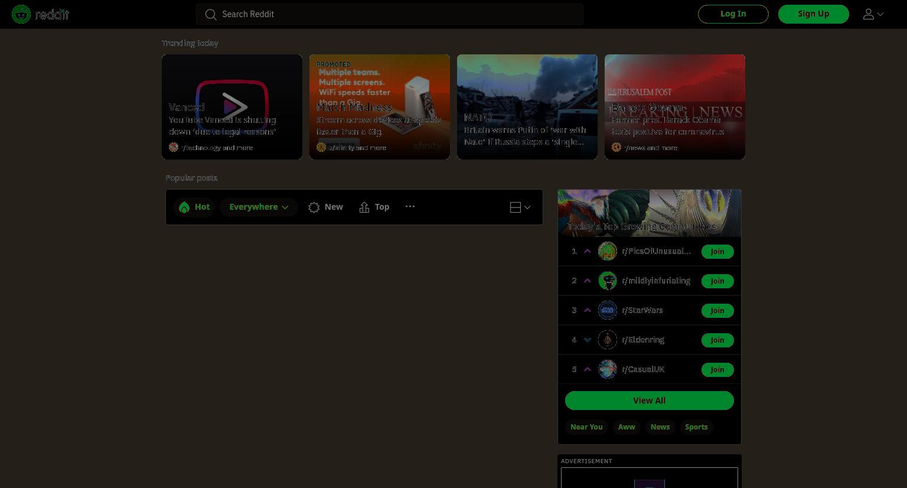Click Today's Top Growing Communities banner
Viewport: 907px width, 488px height.
click(x=650, y=213)
